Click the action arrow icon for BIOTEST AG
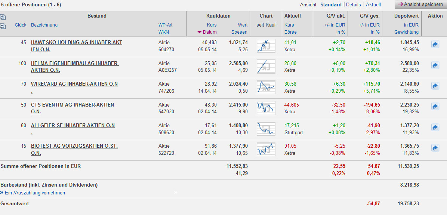Image resolution: width=447 pixels, height=215 pixels. [x=435, y=148]
